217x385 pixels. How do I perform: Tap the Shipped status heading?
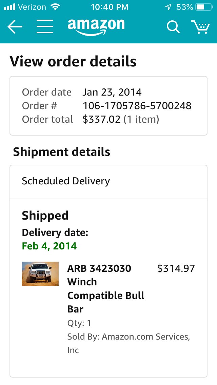[45, 216]
